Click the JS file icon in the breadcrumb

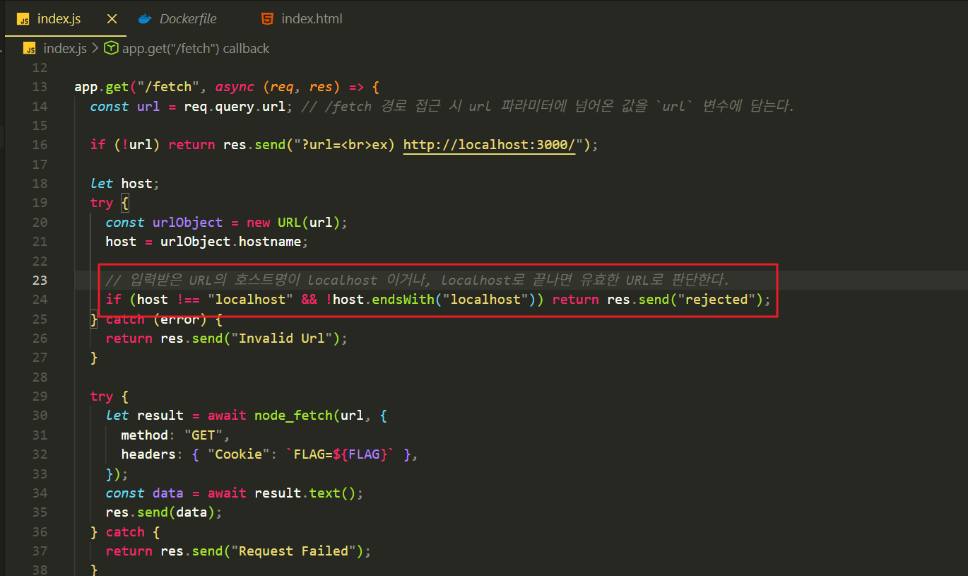tap(30, 49)
